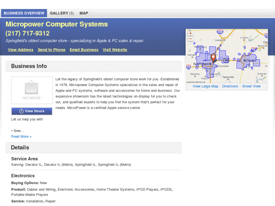Expand description with Read More link
This screenshot has height=206, width=275.
click(22, 136)
